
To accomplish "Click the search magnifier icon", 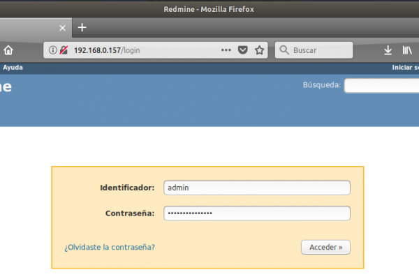I will click(x=284, y=50).
